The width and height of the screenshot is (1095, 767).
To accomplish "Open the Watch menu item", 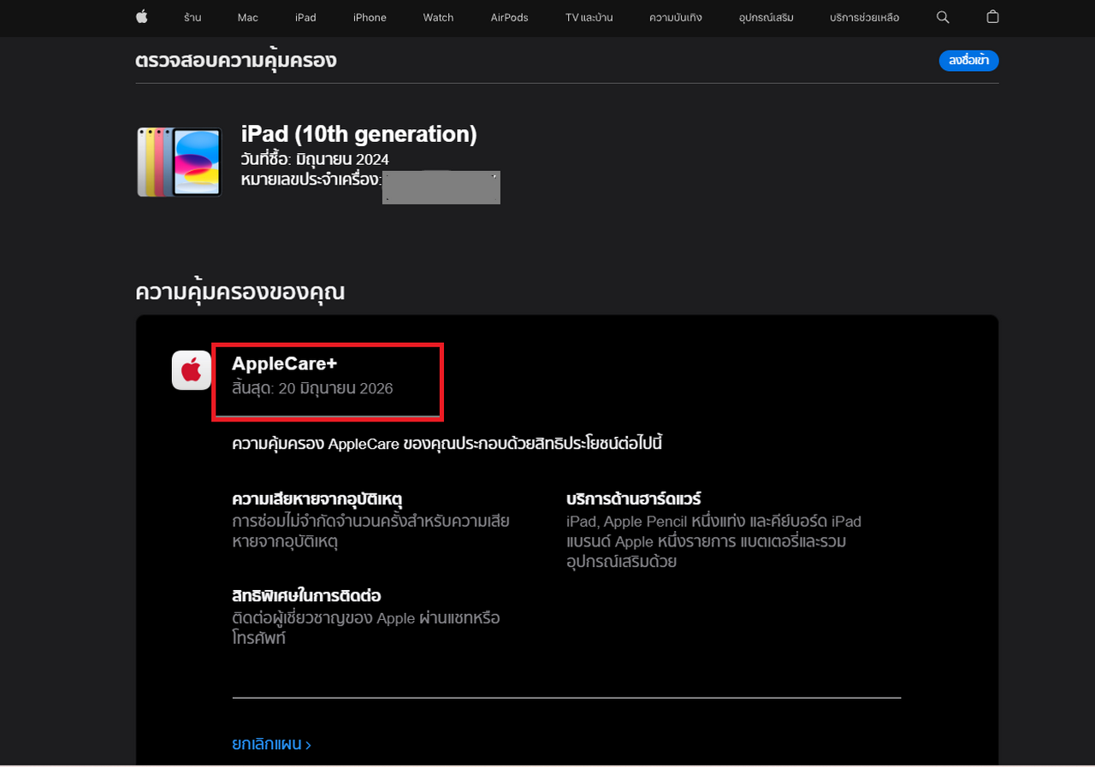I will point(438,17).
